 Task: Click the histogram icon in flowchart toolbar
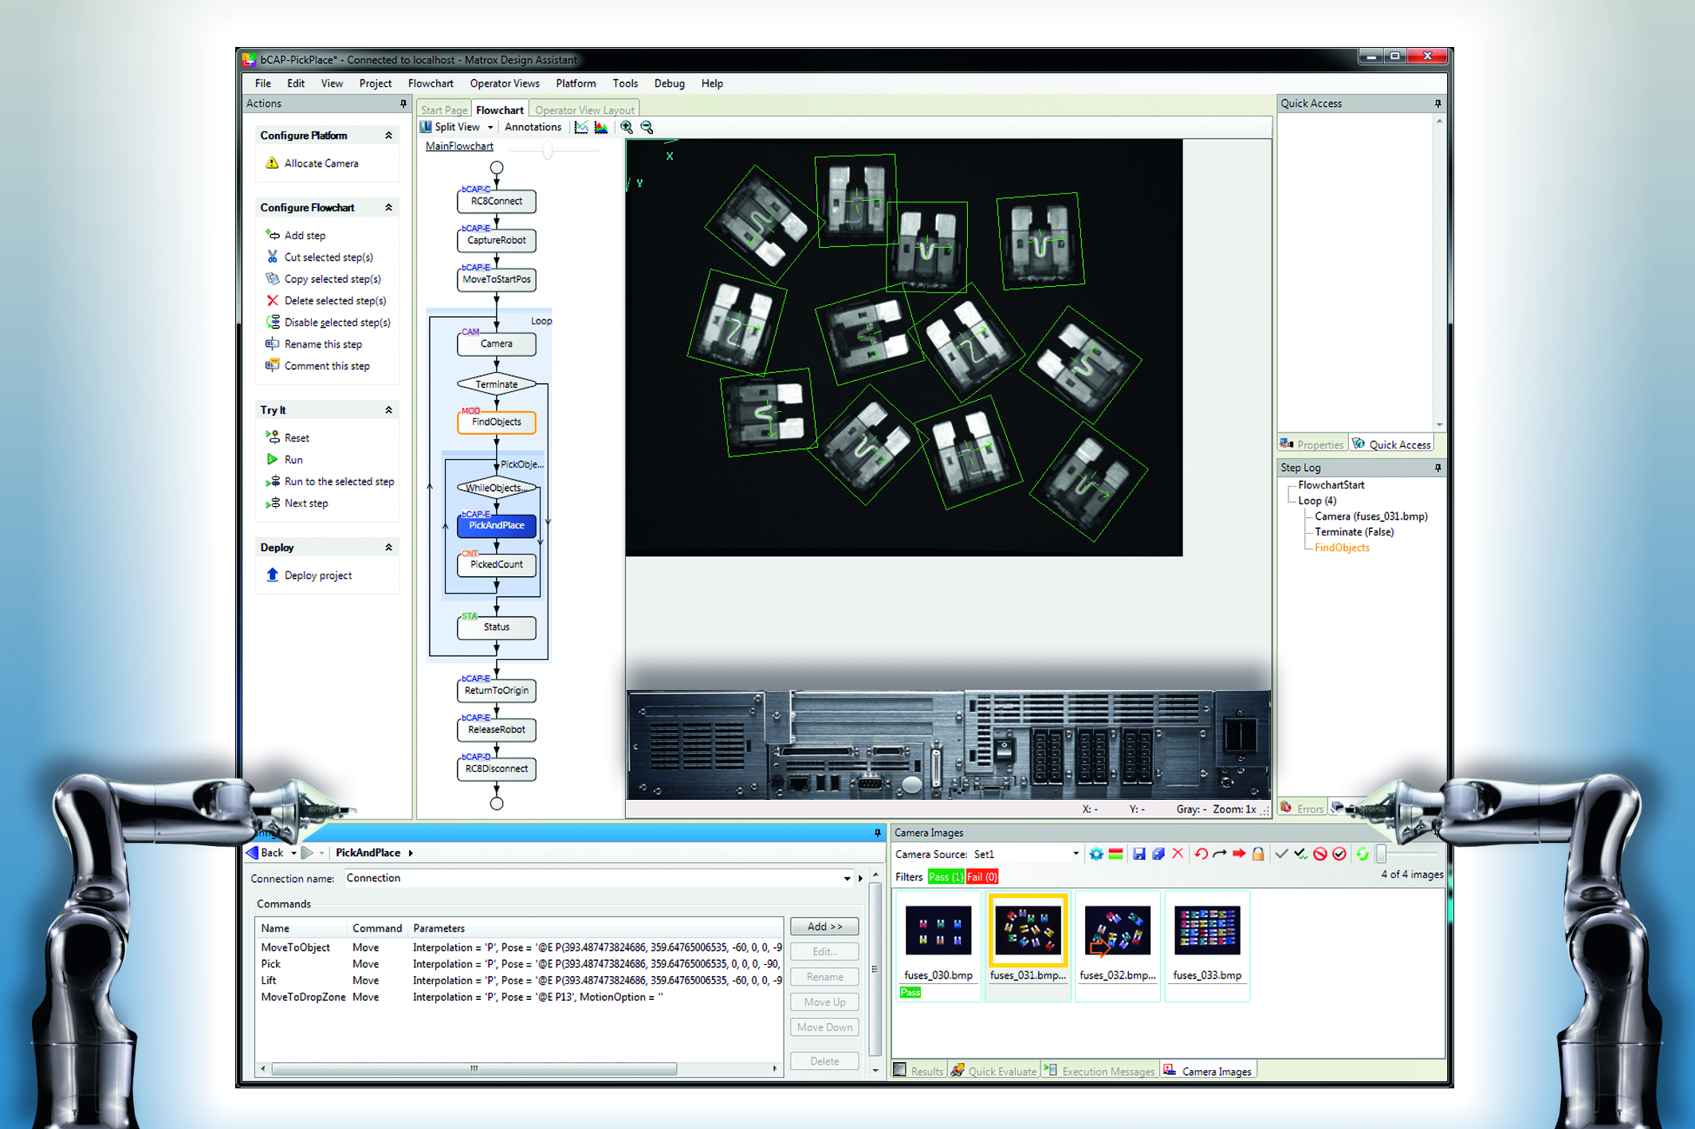click(x=601, y=127)
